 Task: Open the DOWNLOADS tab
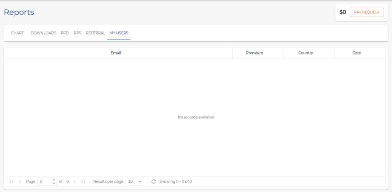coord(43,33)
